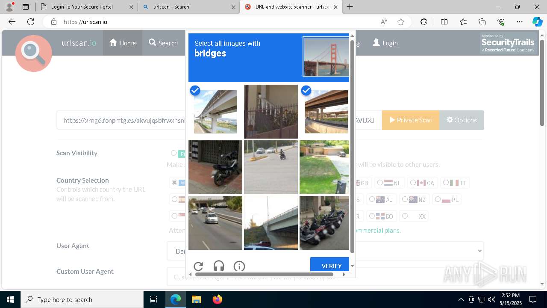Click the captcha horizontal scrollbar

pyautogui.click(x=264, y=274)
